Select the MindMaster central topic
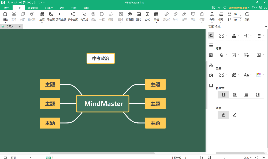 click(x=103, y=104)
